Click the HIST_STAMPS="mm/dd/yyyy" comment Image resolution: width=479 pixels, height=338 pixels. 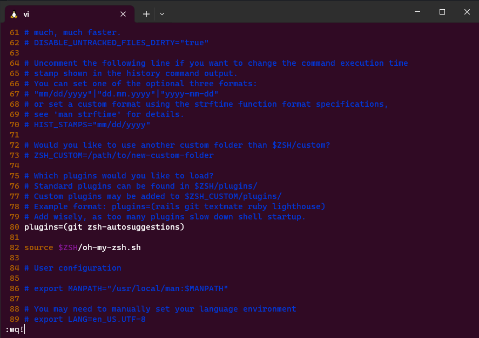87,125
